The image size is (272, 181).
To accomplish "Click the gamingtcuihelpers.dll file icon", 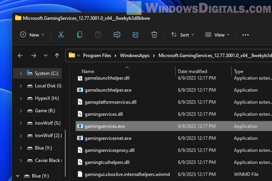I will coord(80,162).
